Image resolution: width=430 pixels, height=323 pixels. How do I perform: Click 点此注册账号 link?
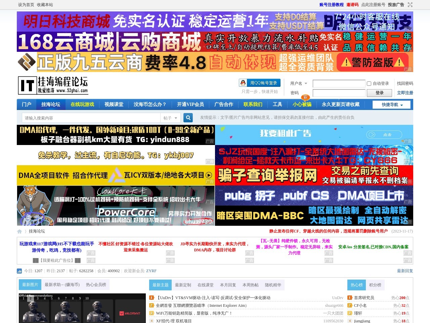[x=373, y=5]
